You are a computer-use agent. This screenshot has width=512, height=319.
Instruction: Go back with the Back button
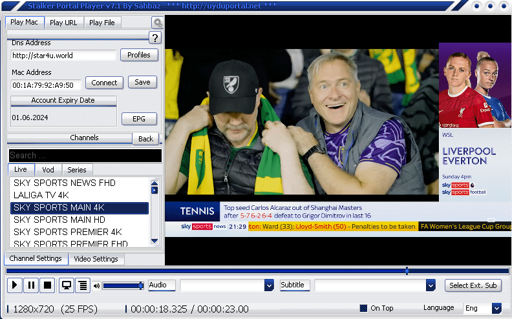click(145, 139)
